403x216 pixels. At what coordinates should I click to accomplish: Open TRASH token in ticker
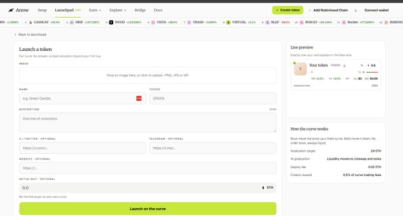pyautogui.click(x=198, y=22)
